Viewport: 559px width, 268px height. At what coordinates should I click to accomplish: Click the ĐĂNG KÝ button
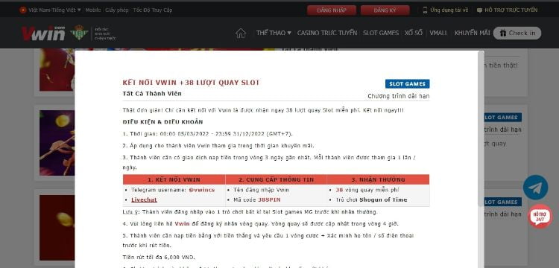pyautogui.click(x=385, y=10)
